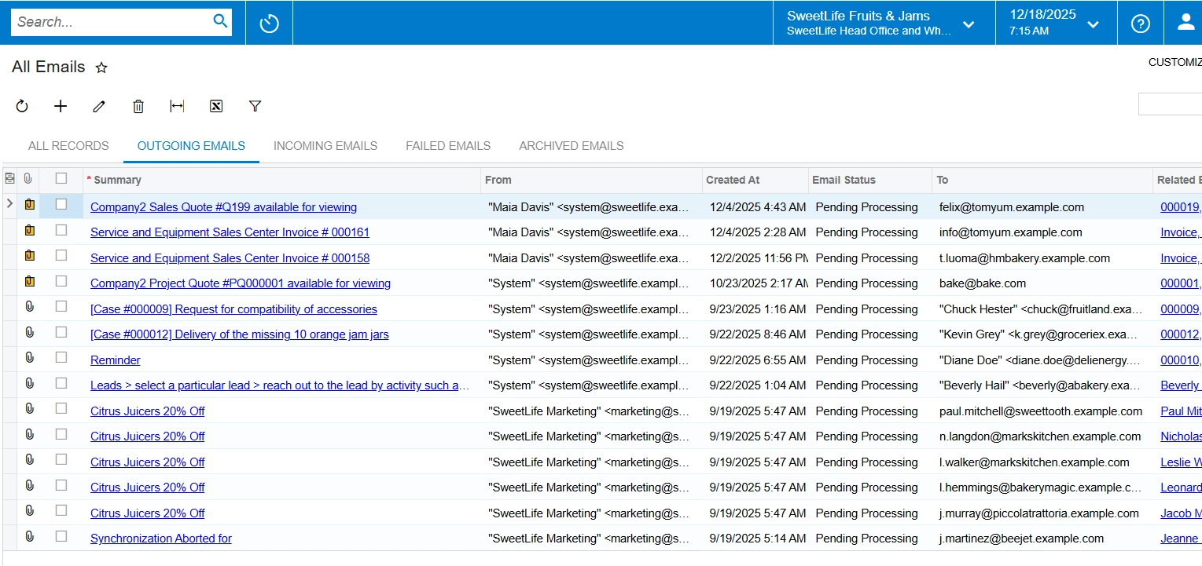Sort by the To column header
Viewport: 1202px width, 566px height.
click(1042, 180)
